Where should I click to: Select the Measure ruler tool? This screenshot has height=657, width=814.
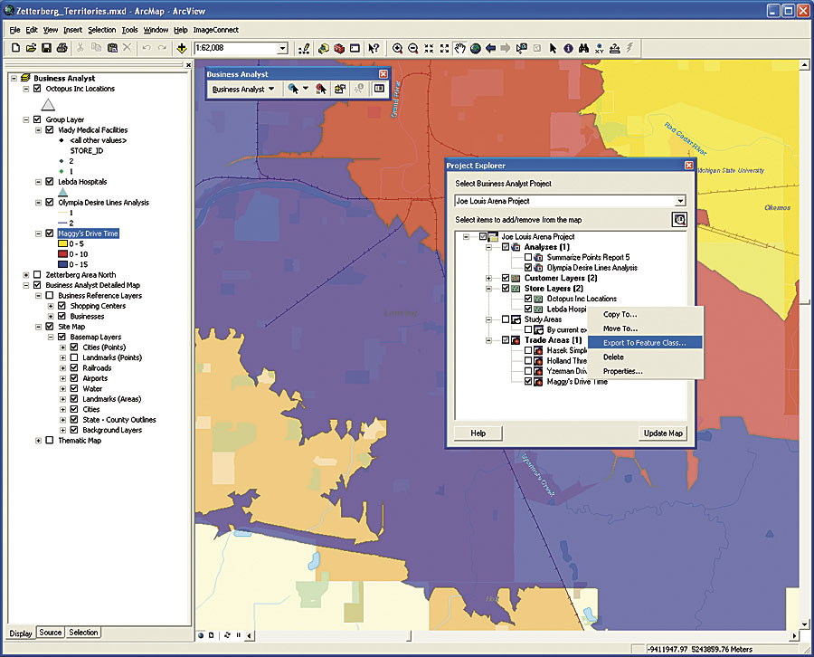click(x=615, y=48)
